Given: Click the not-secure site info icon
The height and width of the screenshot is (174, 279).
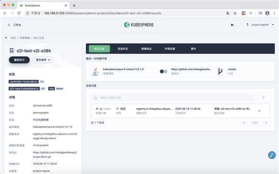Looking at the screenshot, I should [x=27, y=13].
